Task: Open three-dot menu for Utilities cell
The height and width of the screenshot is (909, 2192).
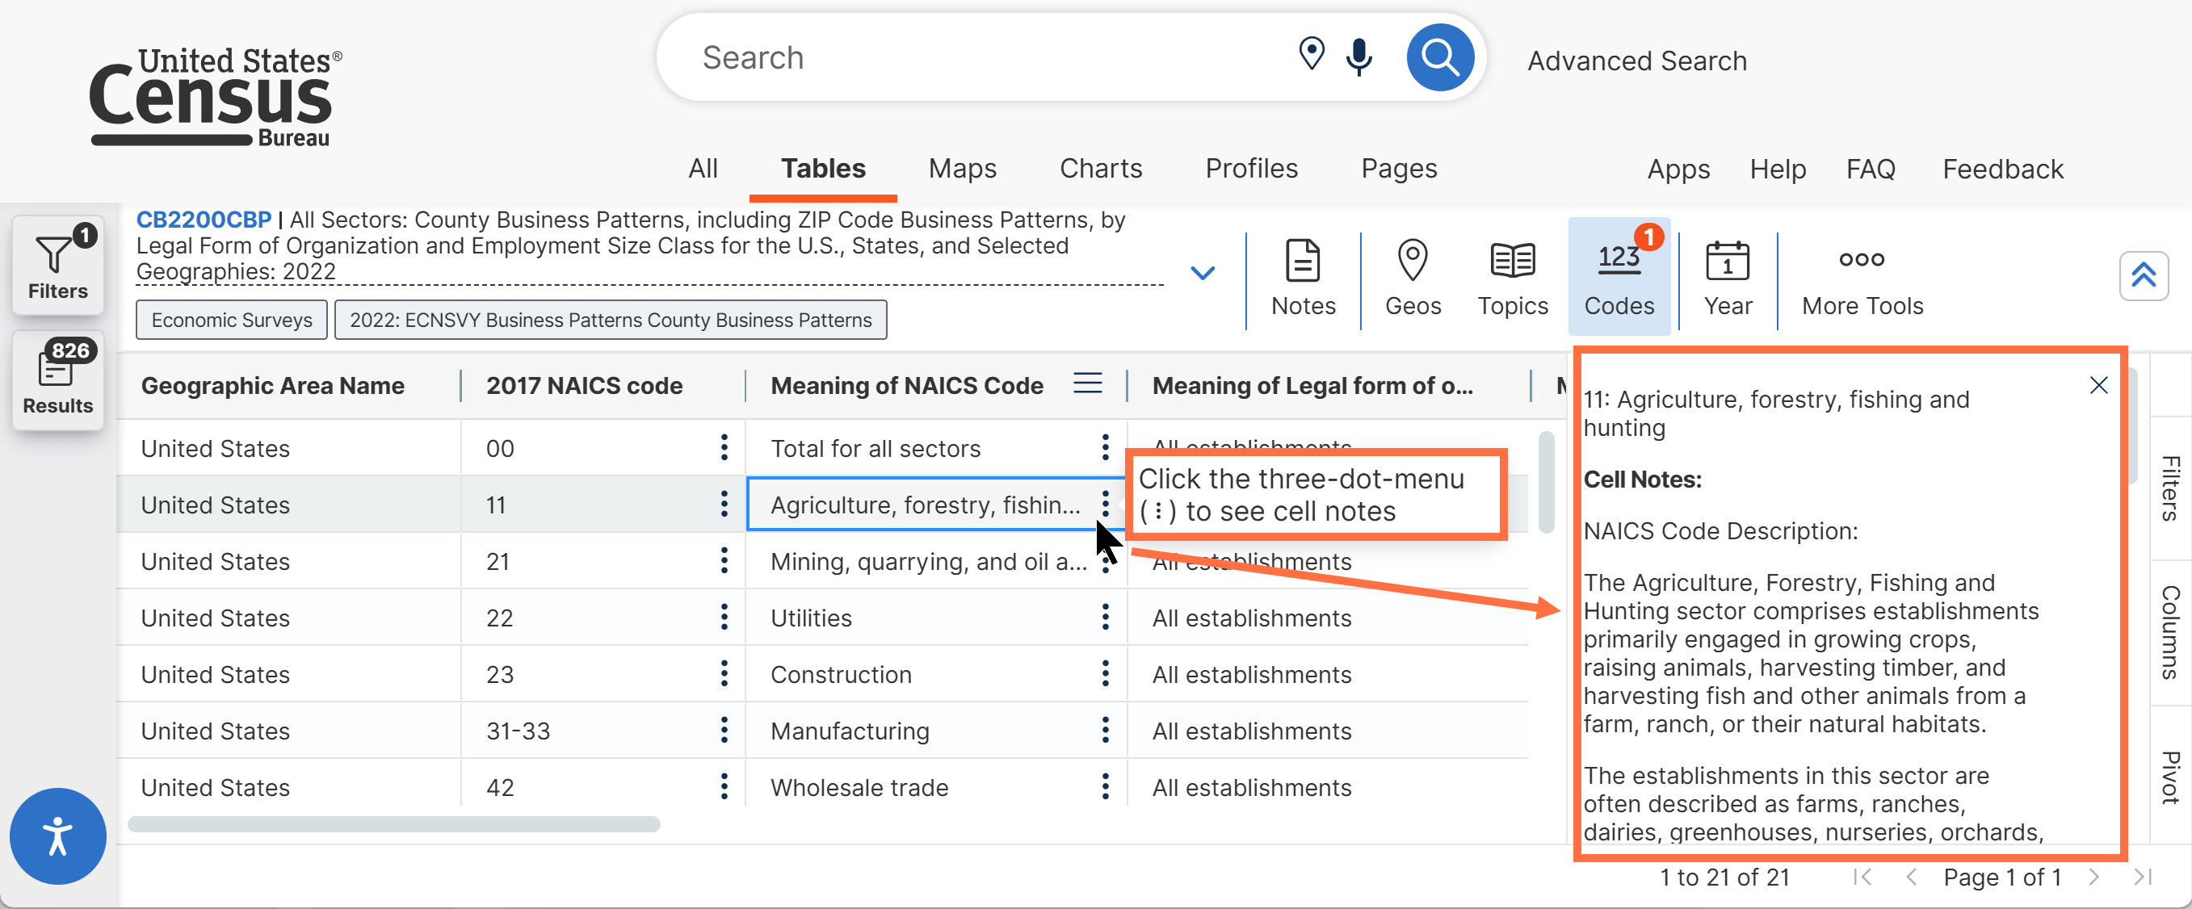Action: (x=1106, y=618)
